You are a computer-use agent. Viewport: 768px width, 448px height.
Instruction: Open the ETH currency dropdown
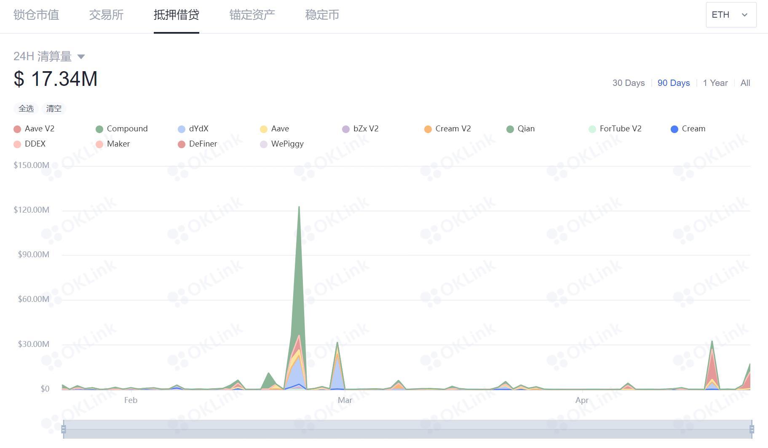click(x=731, y=15)
